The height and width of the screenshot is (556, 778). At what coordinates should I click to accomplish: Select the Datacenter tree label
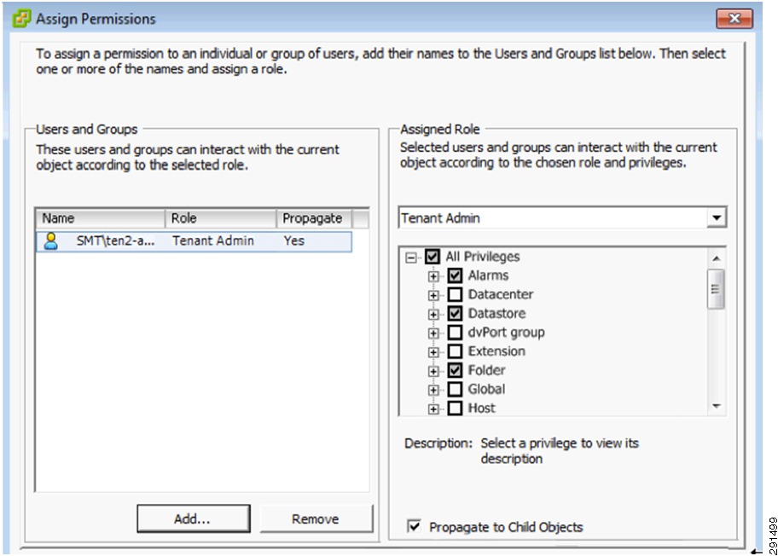(501, 294)
